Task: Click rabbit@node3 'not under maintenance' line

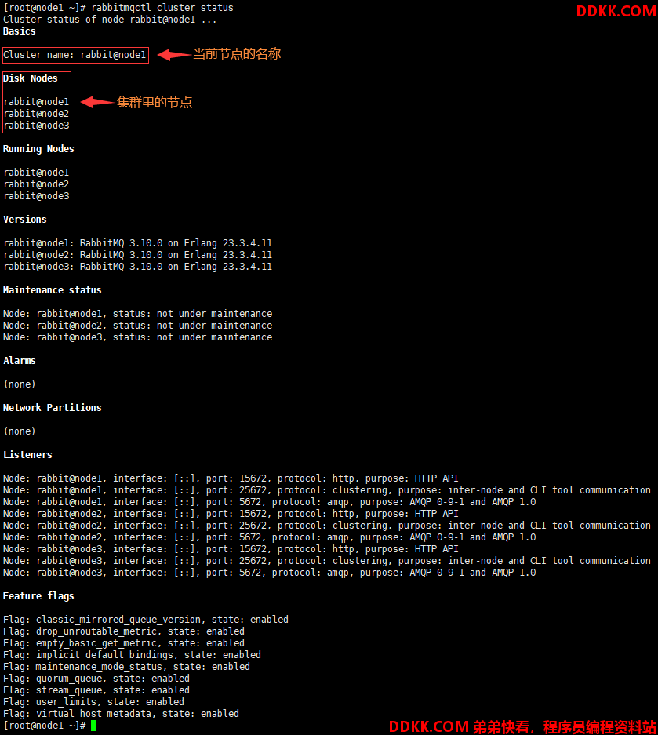Action: pyautogui.click(x=138, y=337)
